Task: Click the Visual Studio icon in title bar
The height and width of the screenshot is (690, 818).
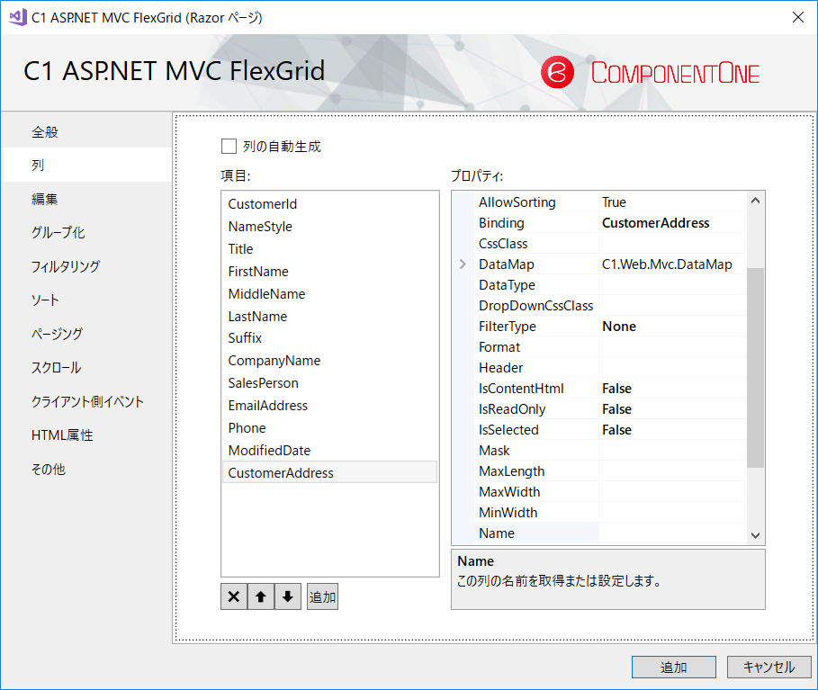Action: pos(18,17)
